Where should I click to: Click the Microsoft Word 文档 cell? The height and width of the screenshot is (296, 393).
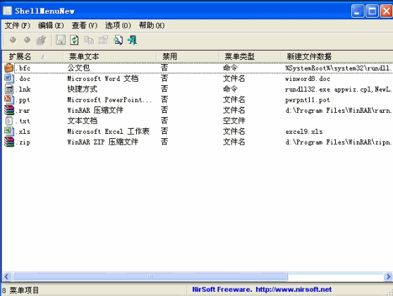point(103,78)
